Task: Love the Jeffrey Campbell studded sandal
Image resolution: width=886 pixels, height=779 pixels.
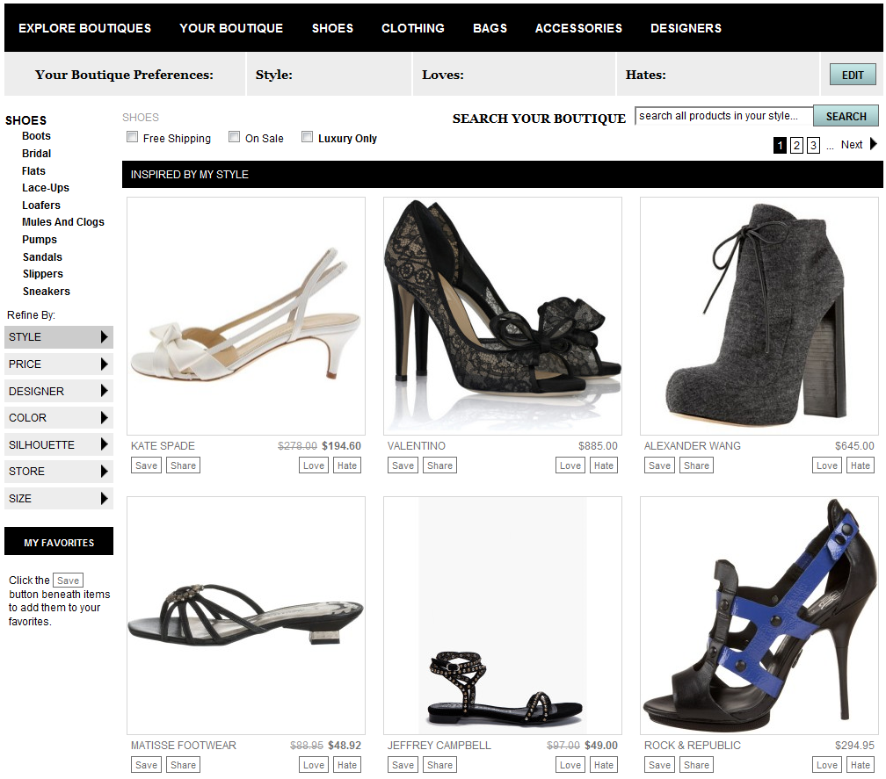Action: 570,765
